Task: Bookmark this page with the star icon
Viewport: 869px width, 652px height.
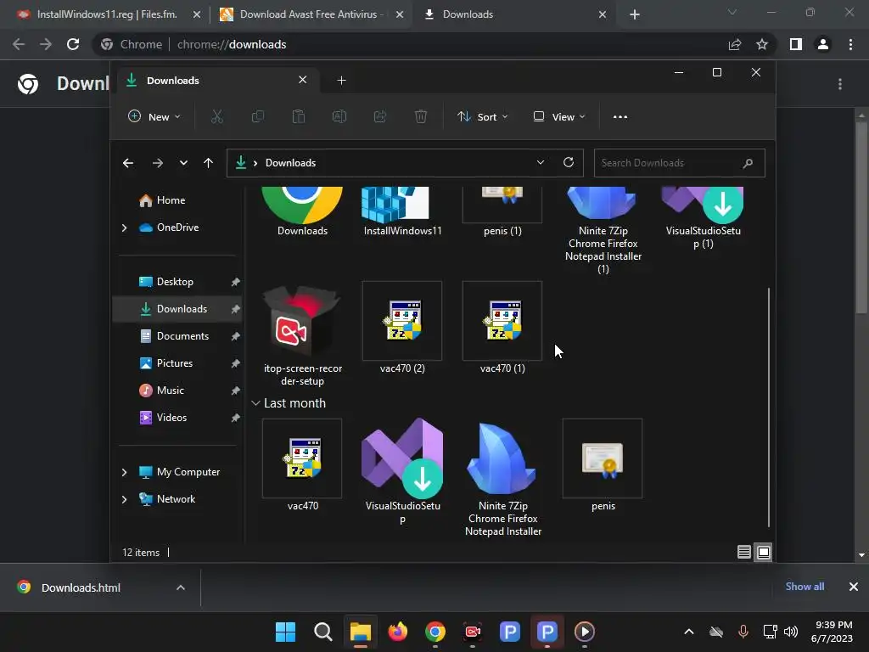Action: point(762,44)
